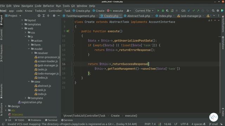Collapse the view folder
Image resolution: width=225 pixels, height=126 pixels.
29,82
